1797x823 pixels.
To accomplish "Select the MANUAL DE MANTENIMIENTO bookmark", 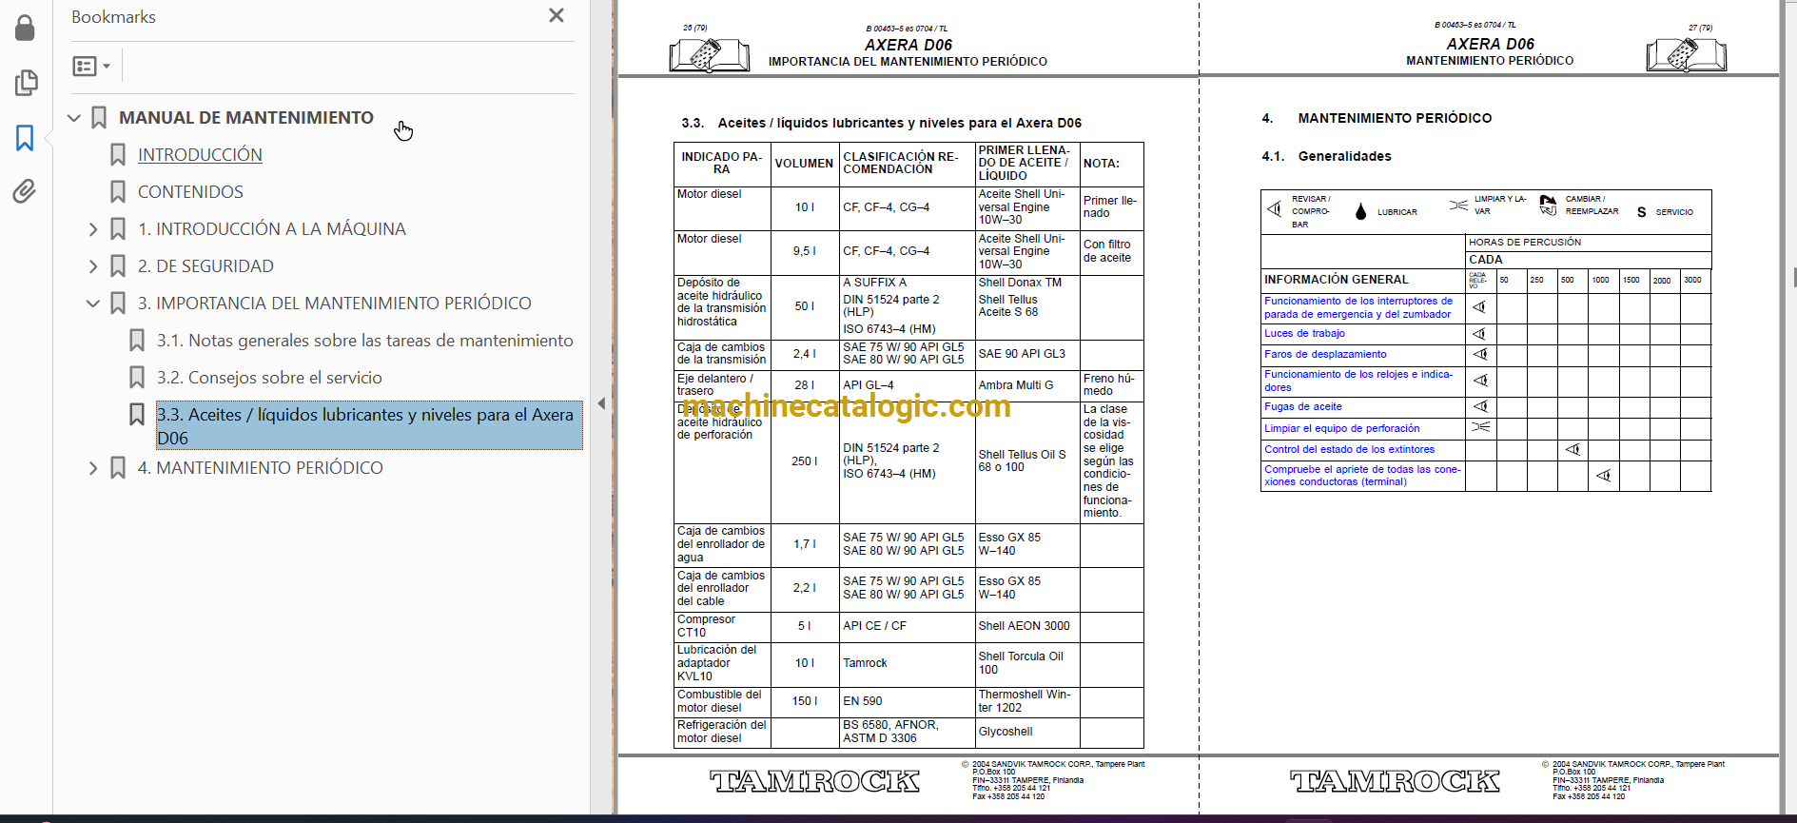I will point(246,118).
